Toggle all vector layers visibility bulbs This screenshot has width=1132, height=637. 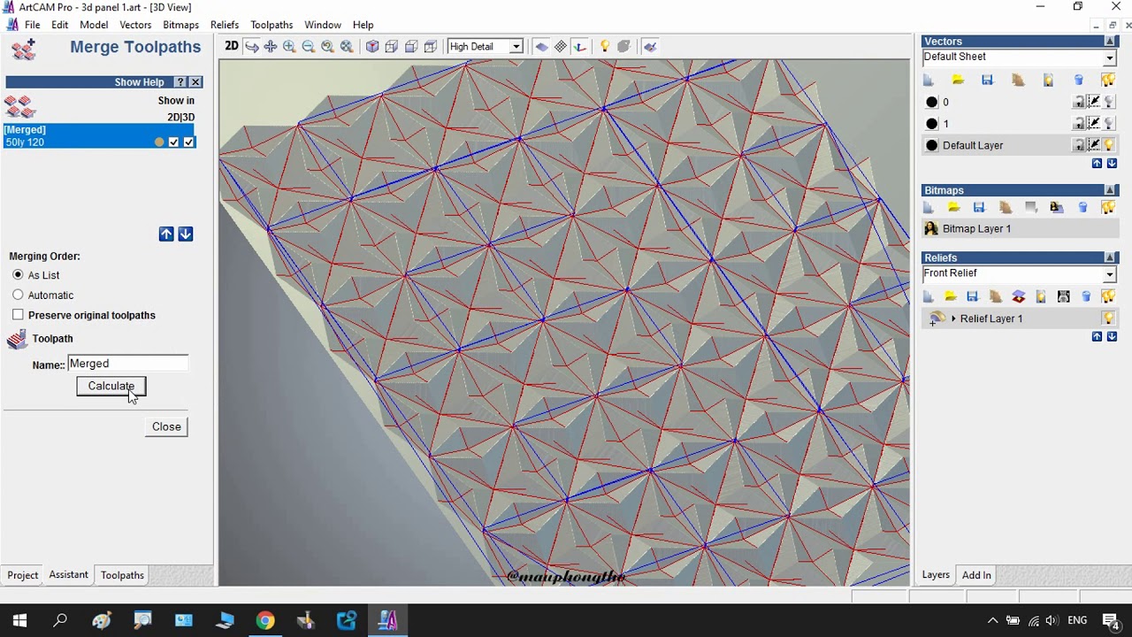[x=1109, y=81]
